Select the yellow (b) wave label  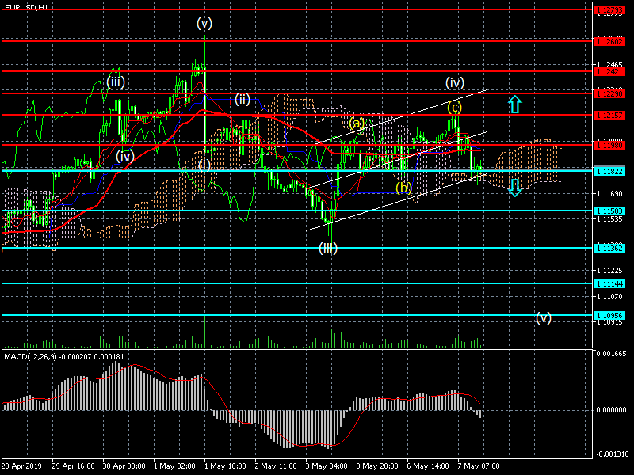404,188
